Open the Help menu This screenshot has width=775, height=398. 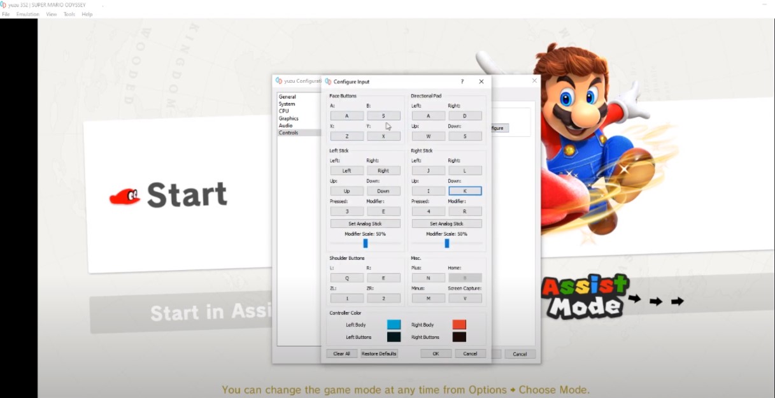click(x=87, y=14)
